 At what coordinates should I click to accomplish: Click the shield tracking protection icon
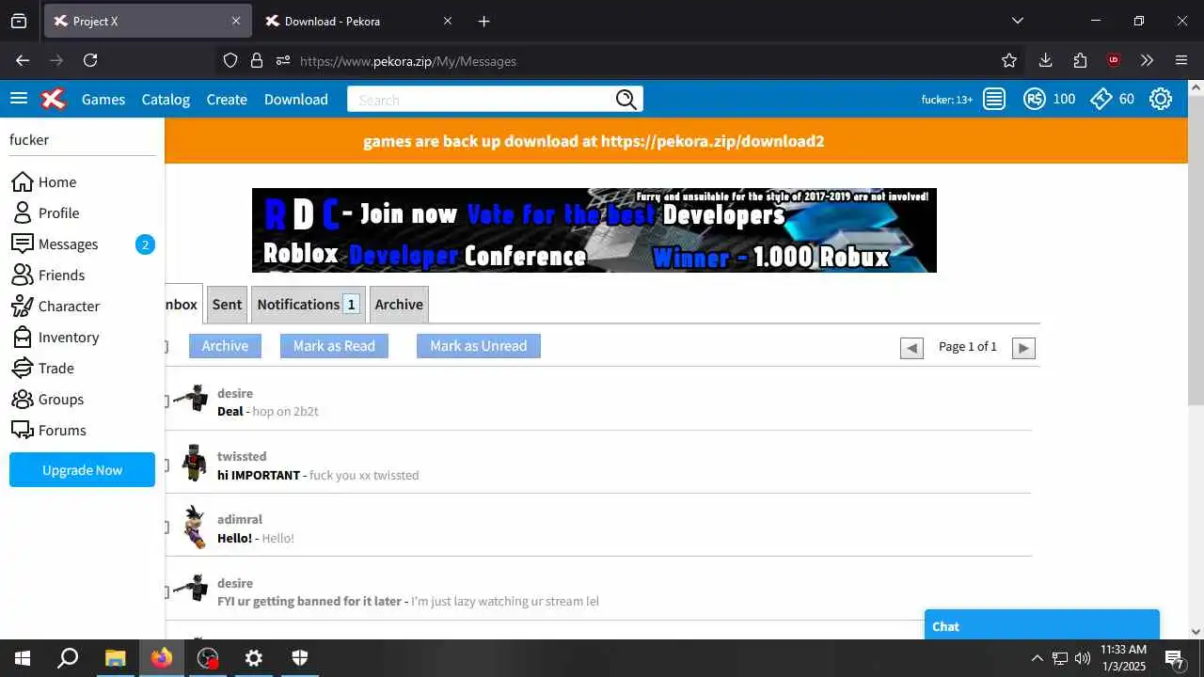[230, 60]
